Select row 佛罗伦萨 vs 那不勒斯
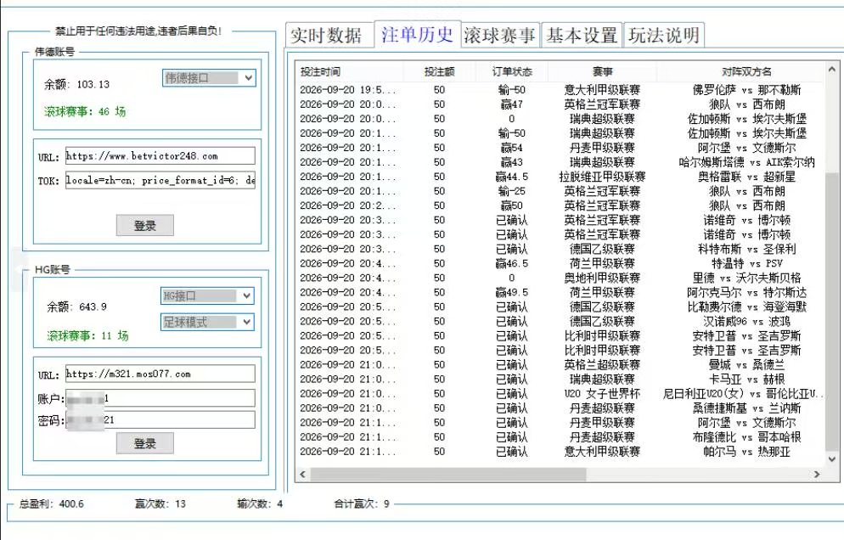This screenshot has width=844, height=540. pyautogui.click(x=560, y=90)
